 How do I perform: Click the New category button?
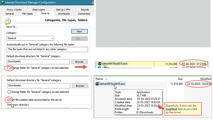[x=80, y=32]
